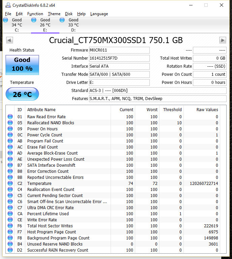Open the File menu
Screen dimensions: 232x259
click(x=8, y=14)
